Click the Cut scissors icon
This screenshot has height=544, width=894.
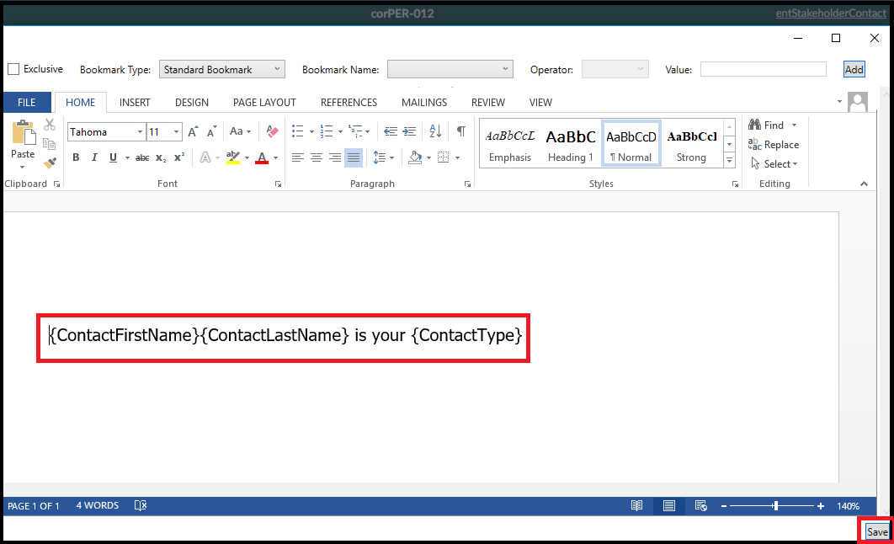tap(50, 125)
